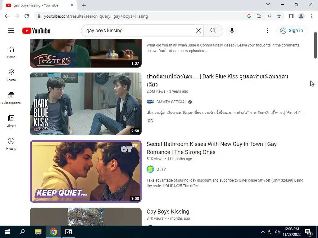The width and height of the screenshot is (318, 238).
Task: Clear the search query with the X
Action: [198, 31]
